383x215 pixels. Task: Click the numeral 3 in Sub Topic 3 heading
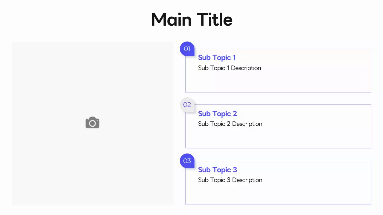coord(235,170)
